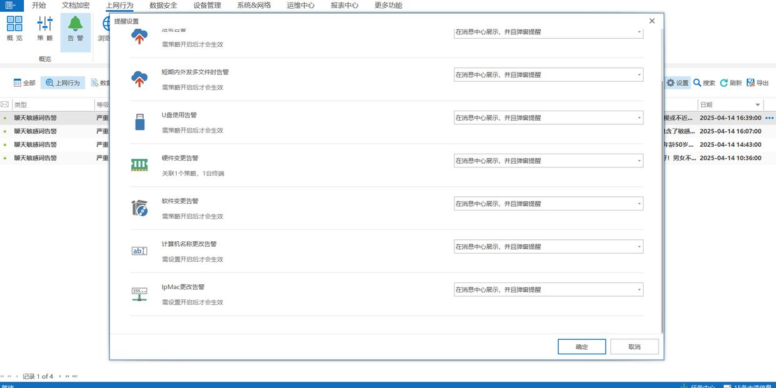Click the 关联1个策略，1台终端 text
This screenshot has height=388, width=776.
(x=192, y=173)
